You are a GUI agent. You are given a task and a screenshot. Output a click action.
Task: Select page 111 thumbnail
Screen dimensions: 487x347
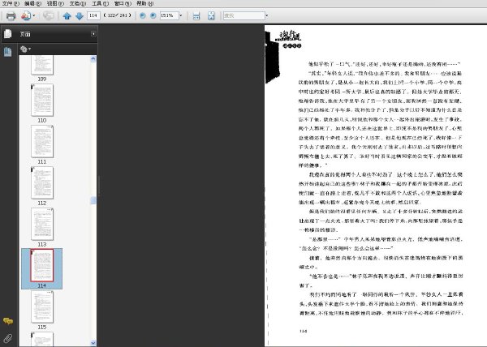click(42, 141)
